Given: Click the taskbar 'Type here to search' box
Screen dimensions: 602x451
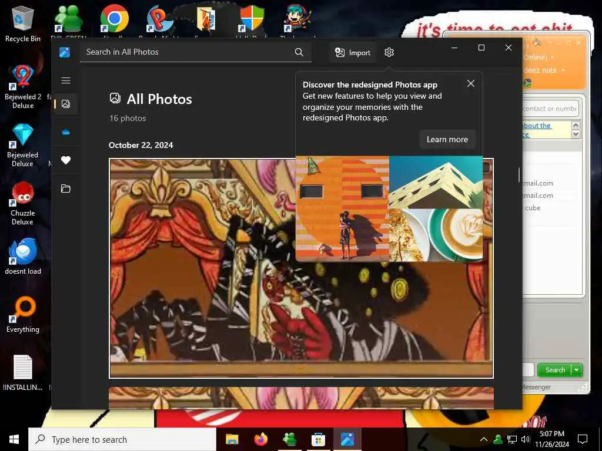Looking at the screenshot, I should (x=122, y=439).
